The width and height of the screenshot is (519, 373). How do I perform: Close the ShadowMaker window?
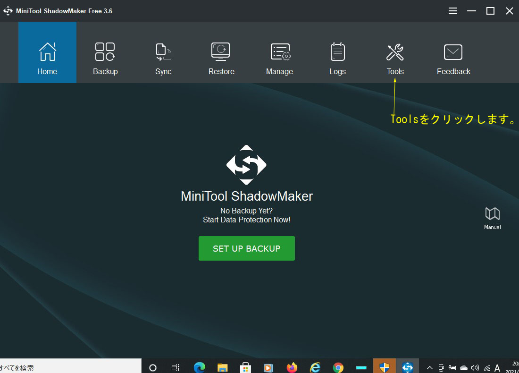click(x=510, y=11)
